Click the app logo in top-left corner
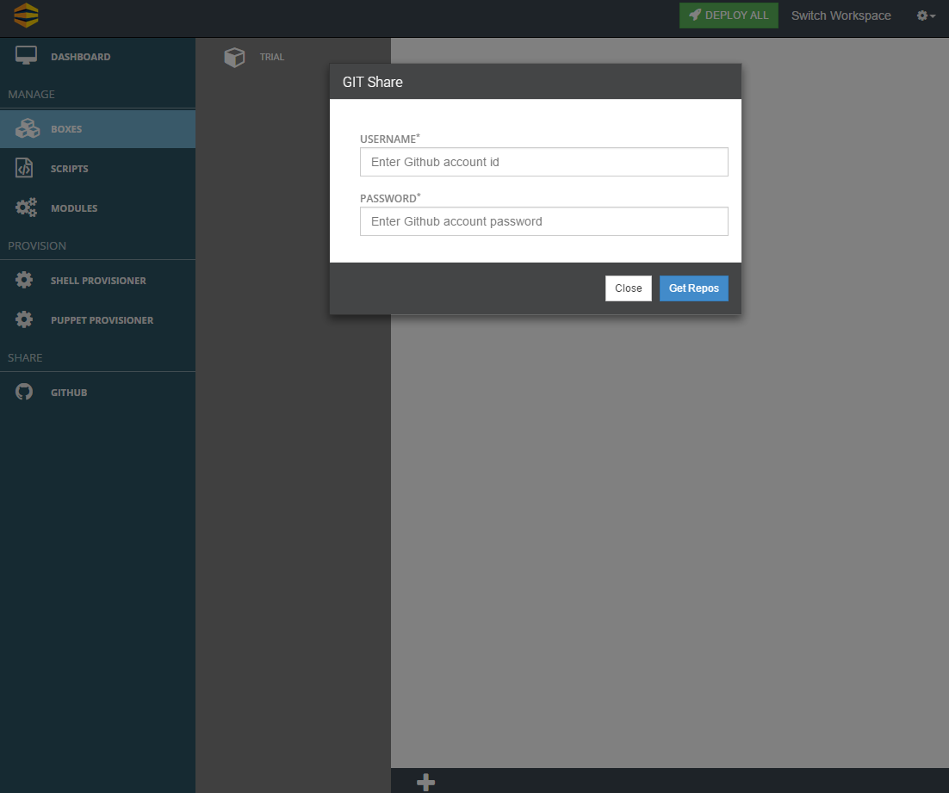The image size is (949, 793). 25,15
